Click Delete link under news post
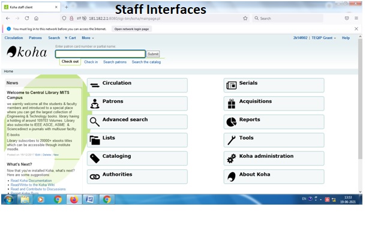369x225 pixels. coord(47,155)
